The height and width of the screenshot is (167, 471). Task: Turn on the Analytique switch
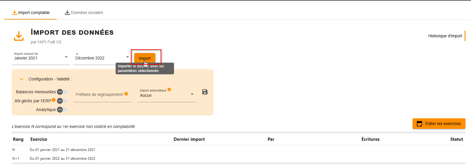(62, 110)
